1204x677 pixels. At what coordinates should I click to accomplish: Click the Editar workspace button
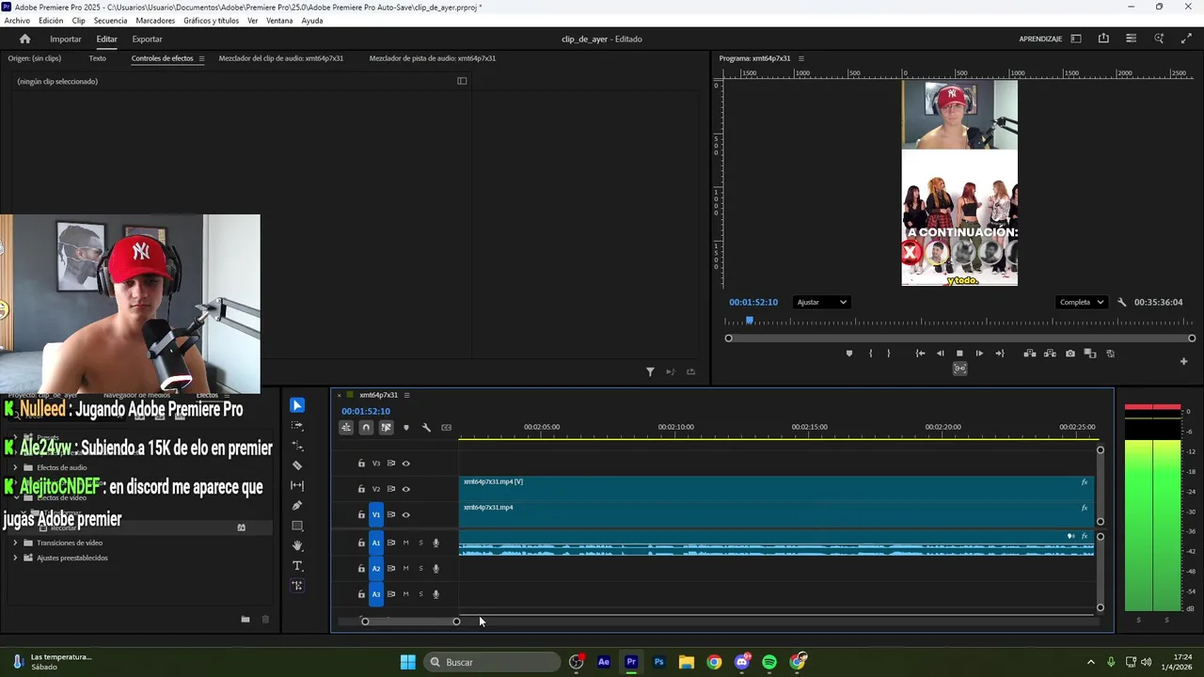[x=106, y=39]
